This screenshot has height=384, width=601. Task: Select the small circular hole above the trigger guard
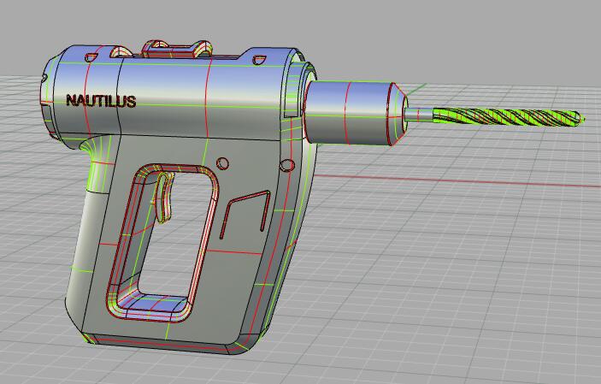[x=222, y=163]
